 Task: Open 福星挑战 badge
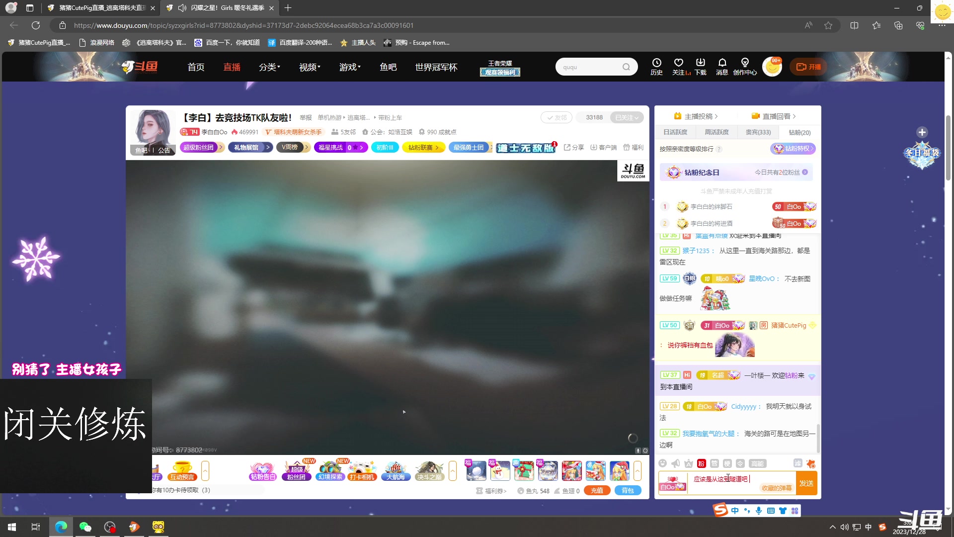(341, 148)
